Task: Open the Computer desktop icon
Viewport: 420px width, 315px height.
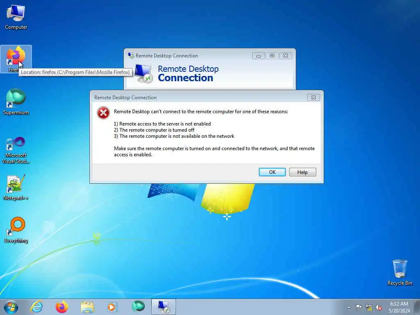Action: pos(16,17)
